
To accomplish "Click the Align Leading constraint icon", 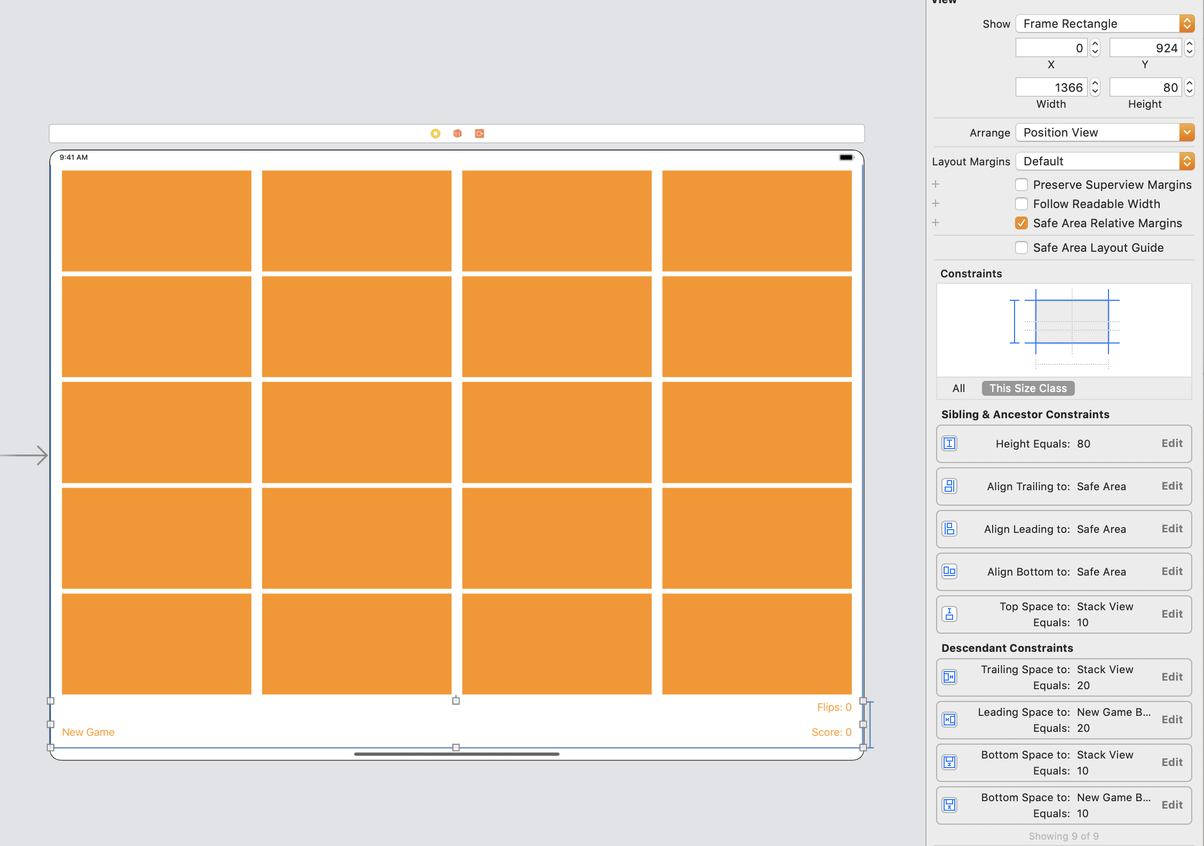I will 949,529.
